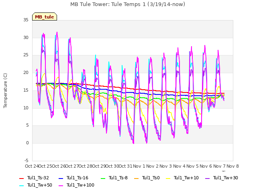257x193 pixels.
Task: Select the Tul1_Ts-16 legend label
Action: point(78,178)
